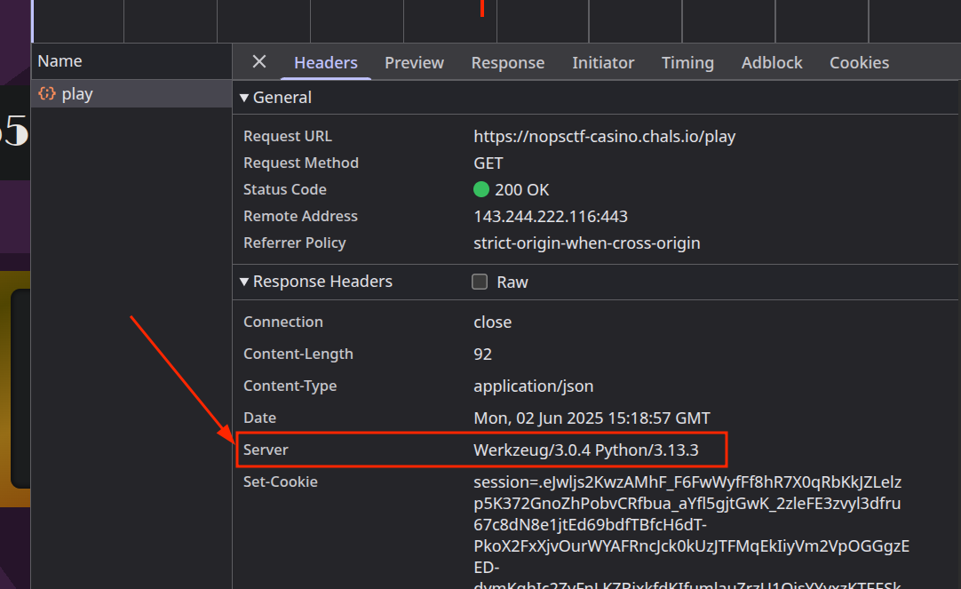The height and width of the screenshot is (589, 961).
Task: Switch to the Cookies tab
Action: (x=859, y=62)
